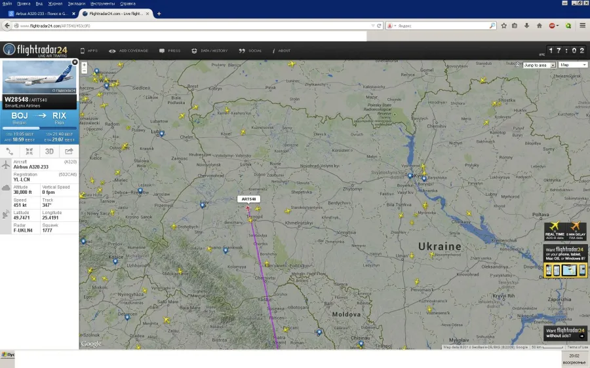Click the Windows Start button
The width and height of the screenshot is (590, 368).
click(8, 354)
